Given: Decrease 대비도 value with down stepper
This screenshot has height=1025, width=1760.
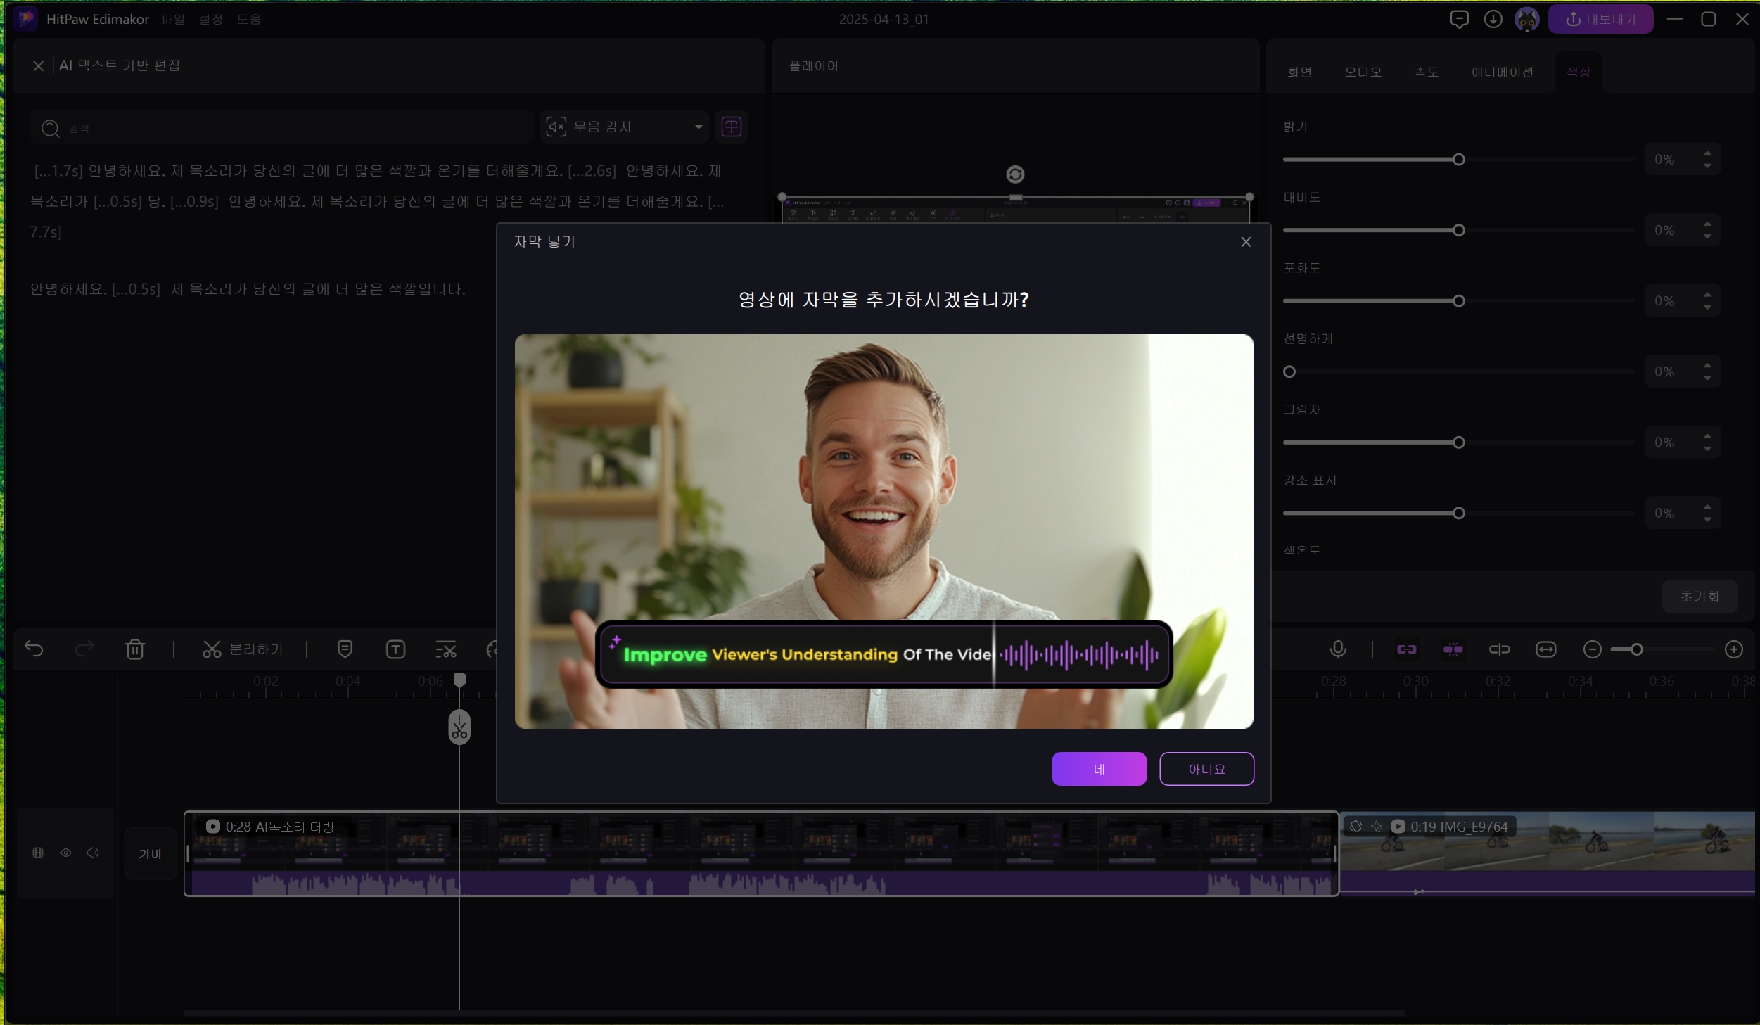Looking at the screenshot, I should (x=1707, y=236).
